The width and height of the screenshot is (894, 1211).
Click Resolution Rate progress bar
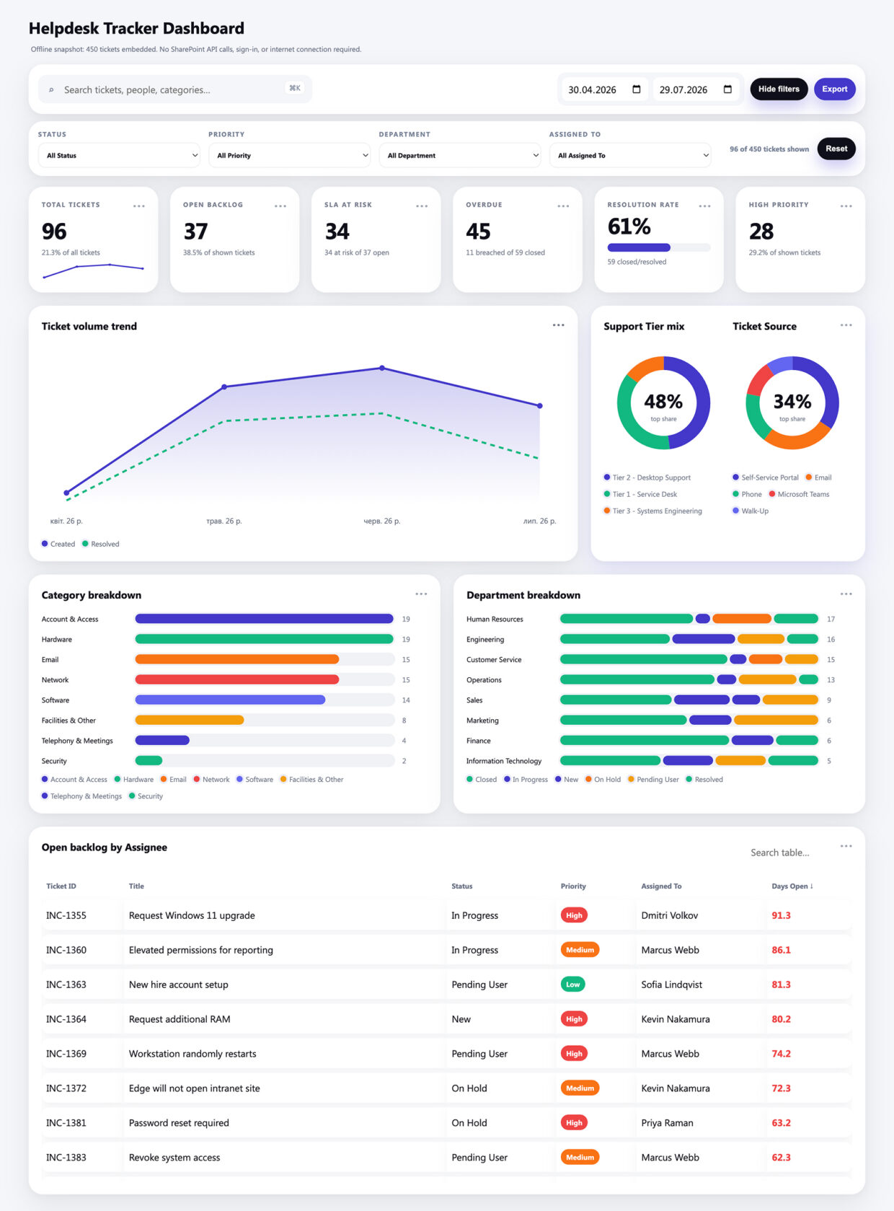click(x=659, y=247)
